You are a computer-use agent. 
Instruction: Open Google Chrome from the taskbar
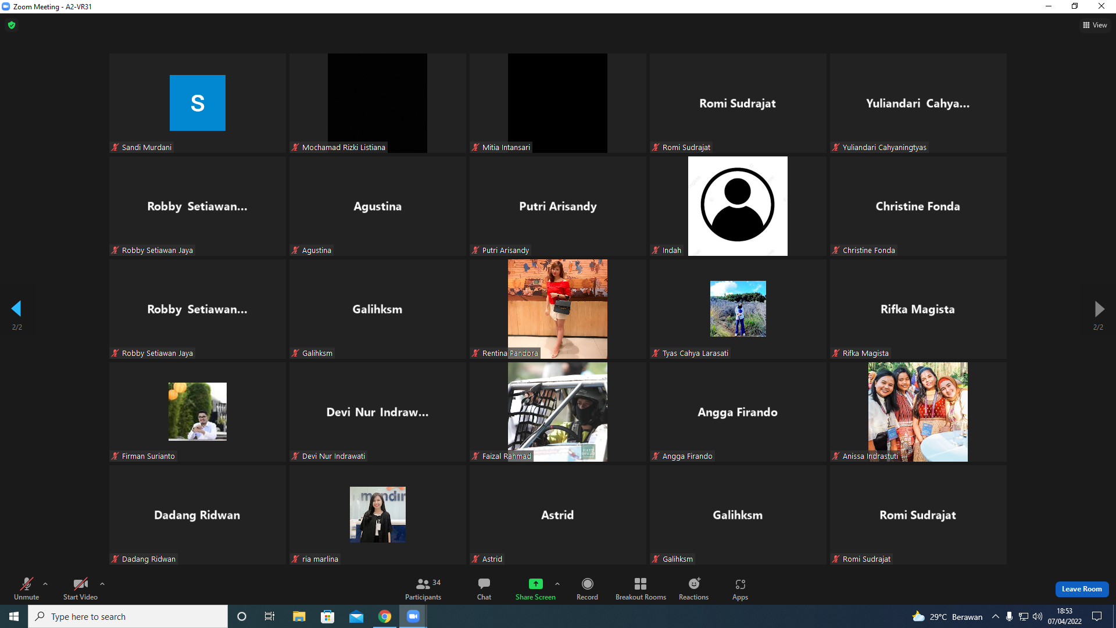click(x=385, y=616)
